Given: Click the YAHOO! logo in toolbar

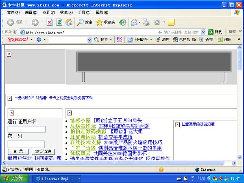Looking at the screenshot, I should (x=17, y=39).
